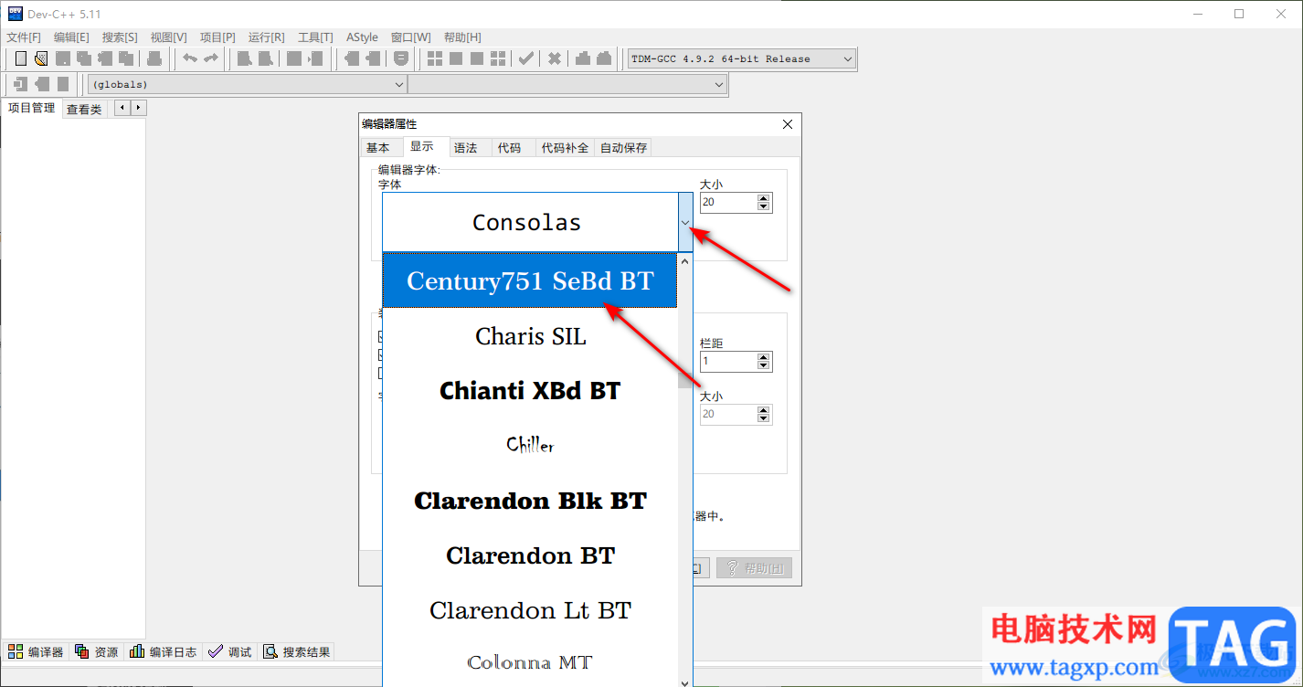Click the 查看类 side panel tab

(x=84, y=110)
